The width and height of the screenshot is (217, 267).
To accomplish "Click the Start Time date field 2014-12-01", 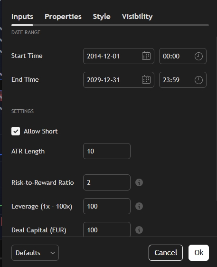I will [119, 56].
